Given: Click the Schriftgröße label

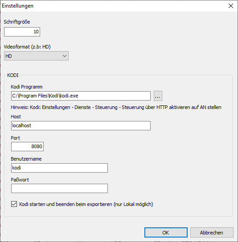Looking at the screenshot, I should coord(17,22).
